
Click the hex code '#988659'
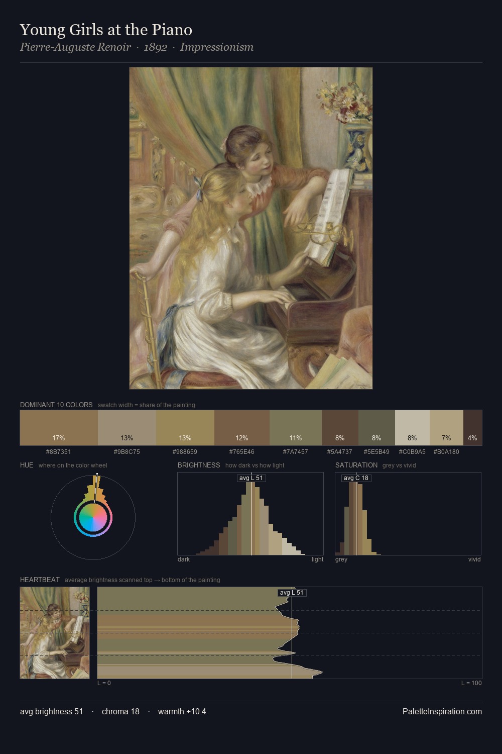coord(185,451)
